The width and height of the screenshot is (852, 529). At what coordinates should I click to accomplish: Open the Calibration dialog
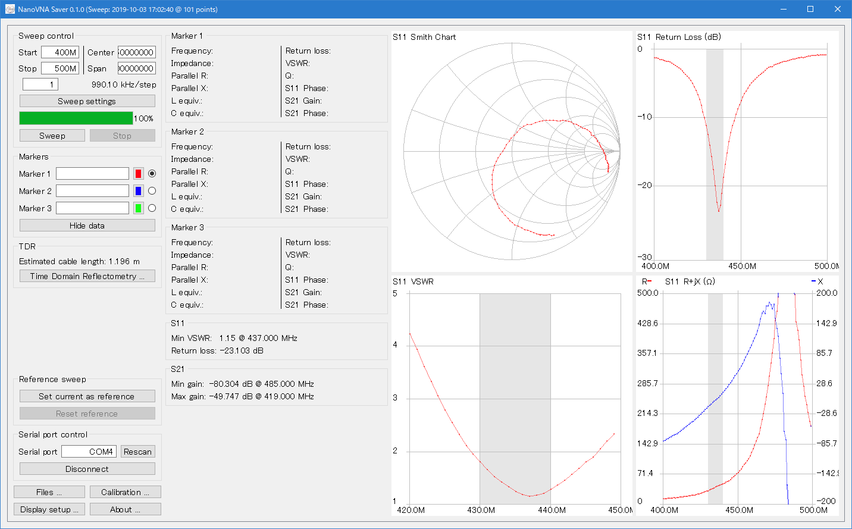coord(125,492)
